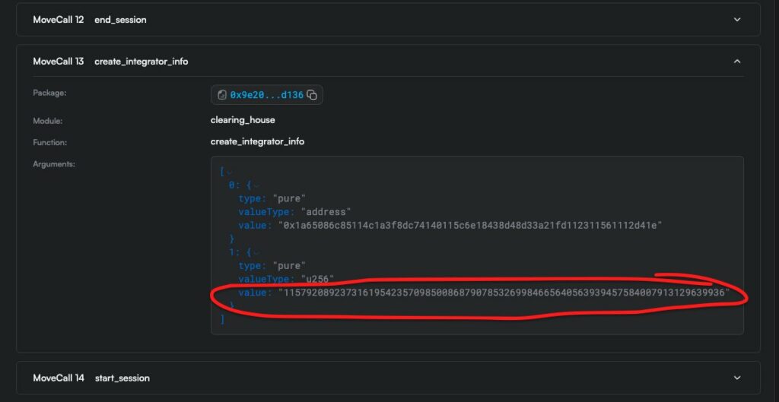The height and width of the screenshot is (402, 779).
Task: Click the Arguments: label
Action: click(x=54, y=164)
